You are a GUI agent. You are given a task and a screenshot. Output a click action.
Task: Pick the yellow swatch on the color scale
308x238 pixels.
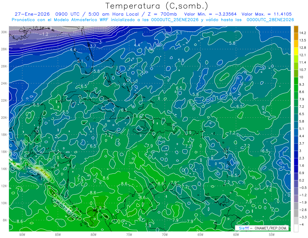296,51
